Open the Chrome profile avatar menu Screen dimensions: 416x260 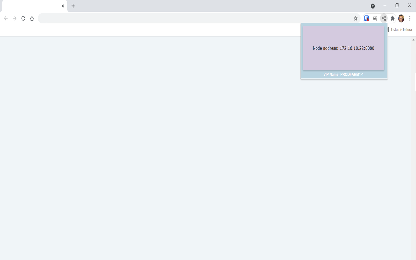(401, 18)
